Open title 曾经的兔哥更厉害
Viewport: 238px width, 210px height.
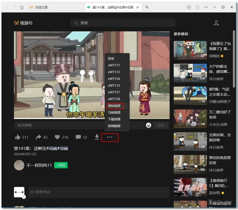click(x=220, y=160)
